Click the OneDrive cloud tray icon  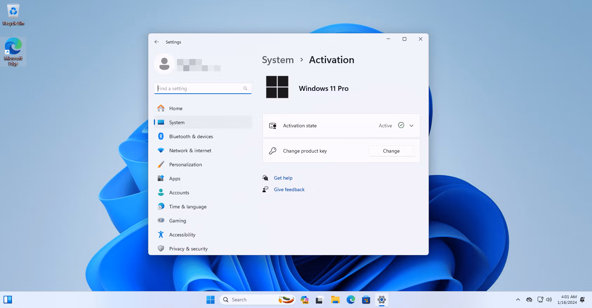[529, 300]
